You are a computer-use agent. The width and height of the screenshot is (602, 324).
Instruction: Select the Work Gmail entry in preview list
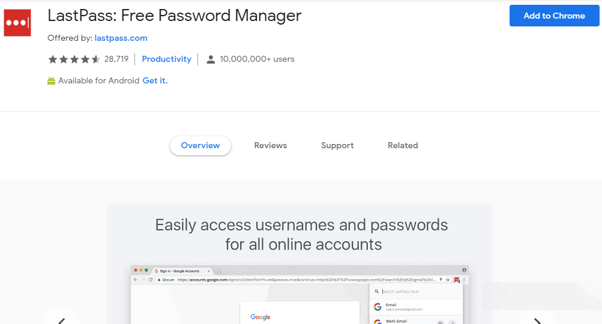coord(416,320)
